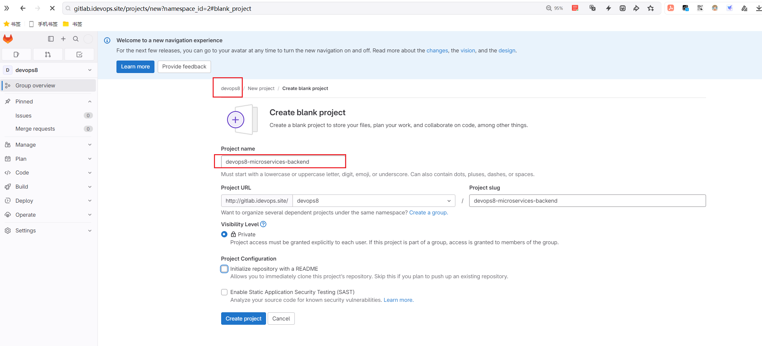Screen dimensions: 762x346
Task: Open the starred 书签 bookmark item
Action: coord(12,24)
